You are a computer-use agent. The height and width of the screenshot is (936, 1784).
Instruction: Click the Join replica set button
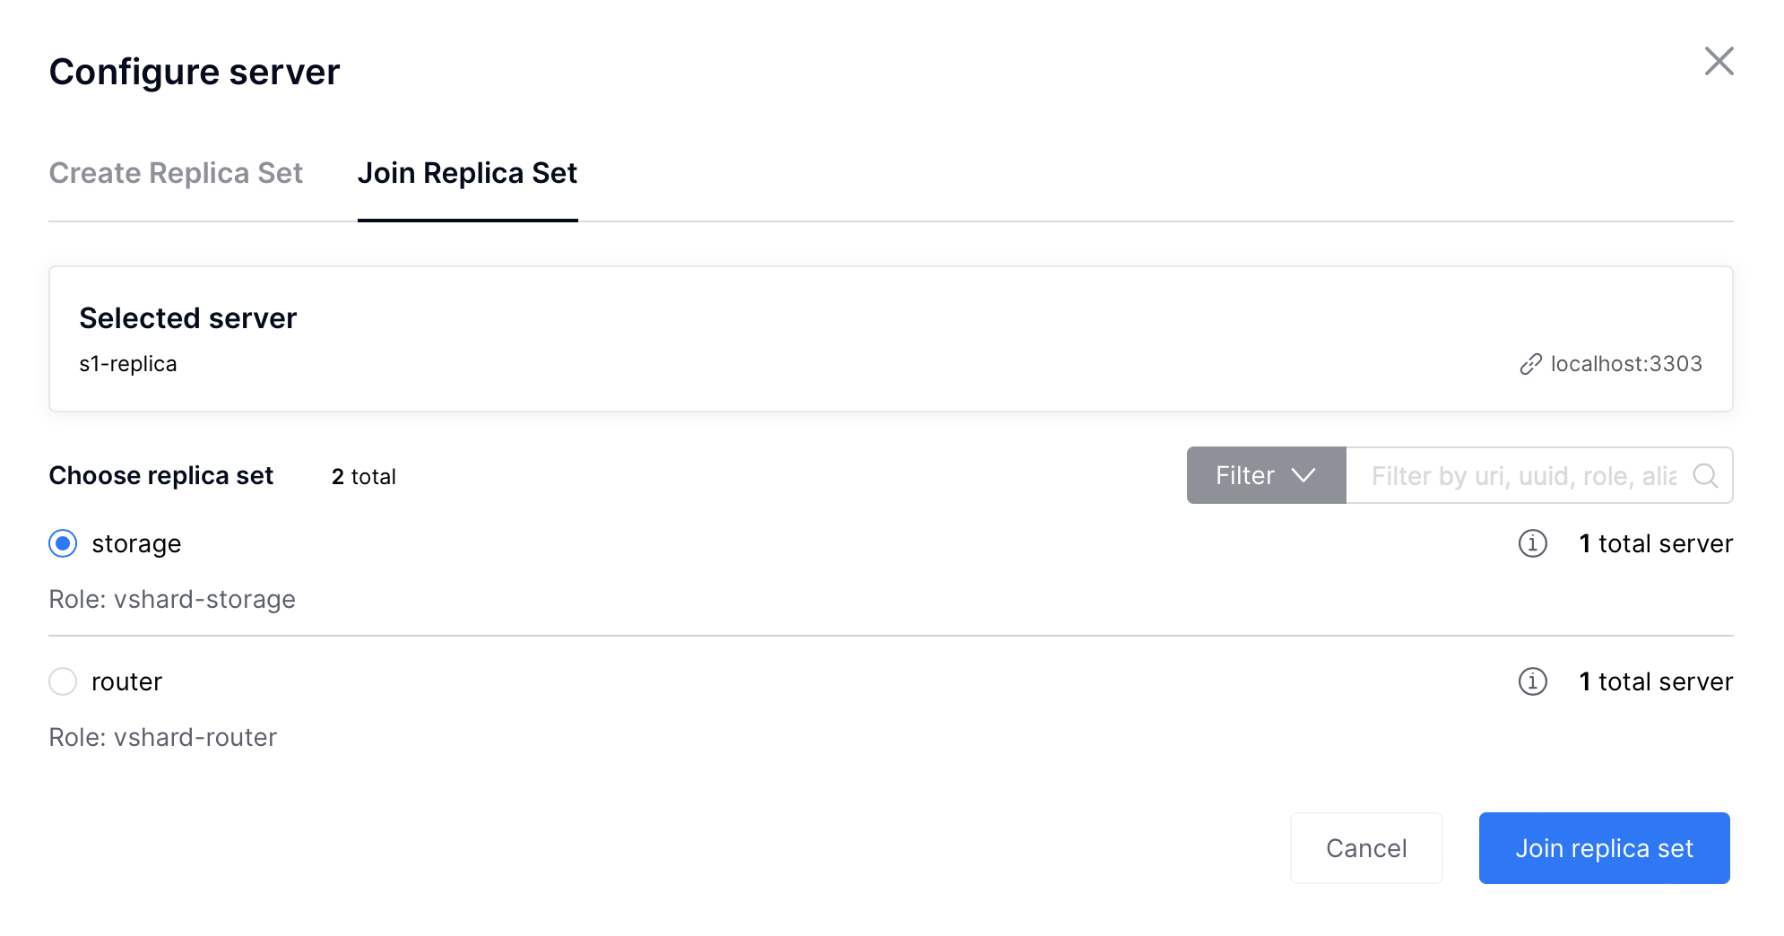[x=1604, y=848]
